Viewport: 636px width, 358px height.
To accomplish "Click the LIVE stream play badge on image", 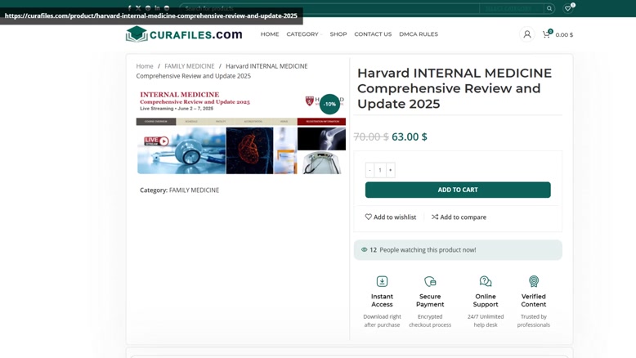I will pyautogui.click(x=157, y=141).
